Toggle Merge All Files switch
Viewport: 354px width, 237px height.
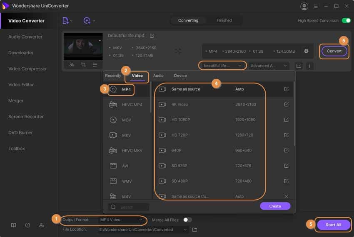(x=187, y=220)
